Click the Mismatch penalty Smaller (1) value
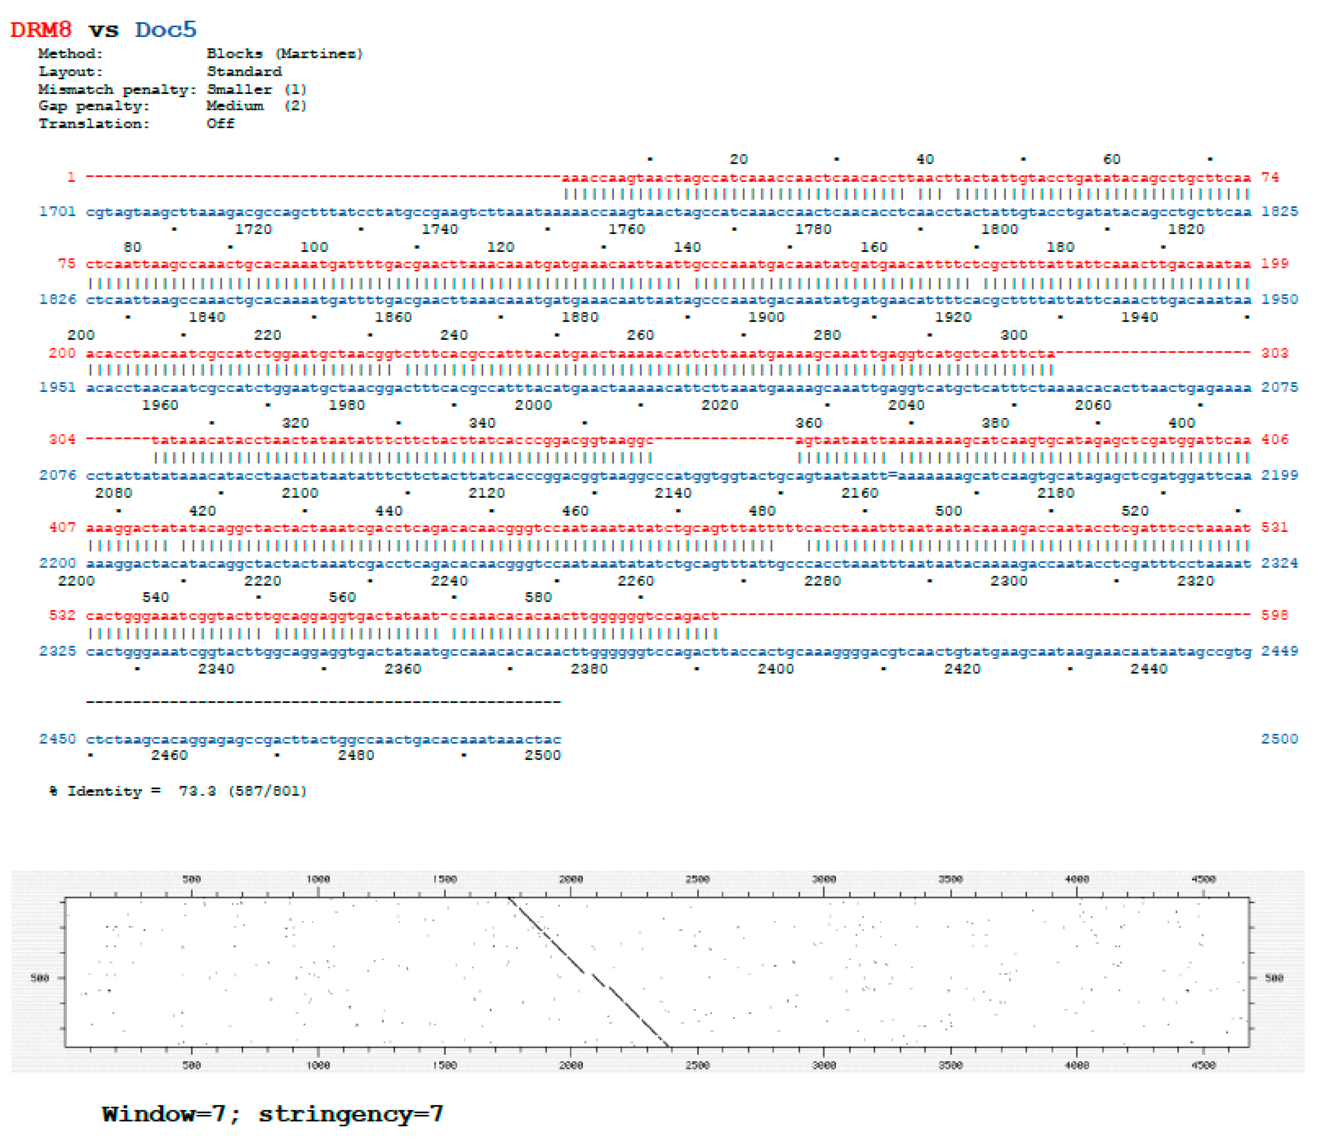Screen dimensions: 1325x1141 pyautogui.click(x=256, y=90)
